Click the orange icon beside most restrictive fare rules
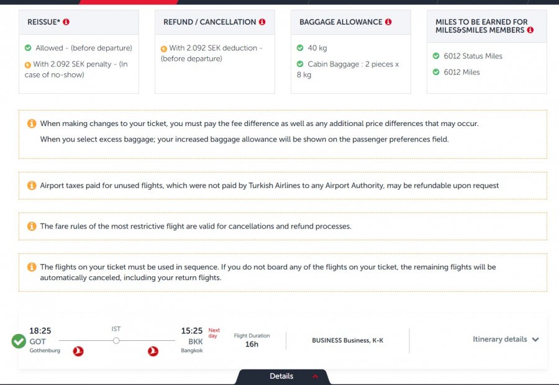Viewport: 559px width, 385px height. click(x=32, y=226)
